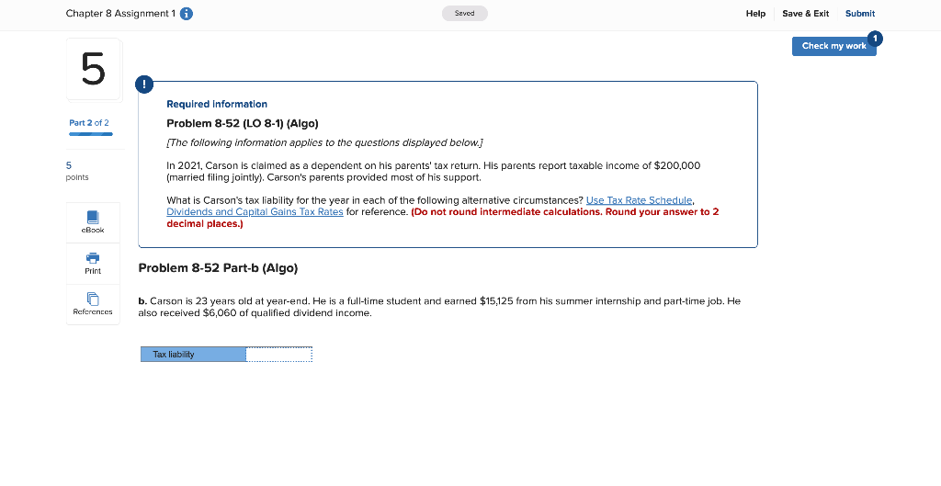
Task: Click the Tax liability answer field
Action: point(279,354)
